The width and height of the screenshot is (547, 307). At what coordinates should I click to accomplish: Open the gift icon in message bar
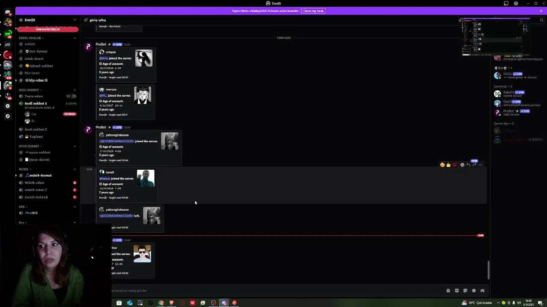click(x=448, y=291)
